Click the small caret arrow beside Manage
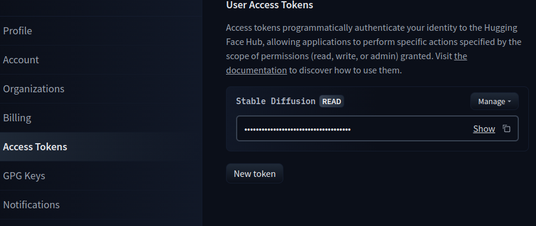Image resolution: width=536 pixels, height=226 pixels. pos(509,102)
